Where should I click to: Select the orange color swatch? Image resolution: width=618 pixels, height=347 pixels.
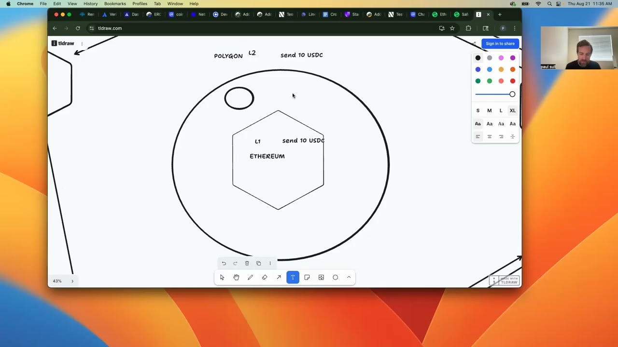(x=513, y=69)
